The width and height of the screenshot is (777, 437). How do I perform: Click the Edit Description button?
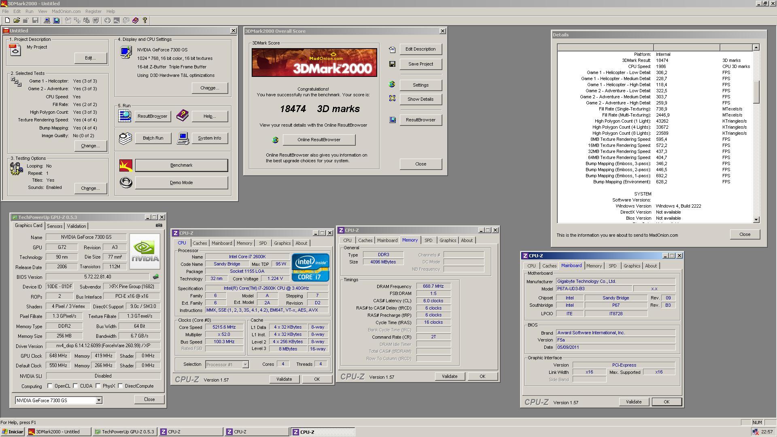pyautogui.click(x=420, y=49)
